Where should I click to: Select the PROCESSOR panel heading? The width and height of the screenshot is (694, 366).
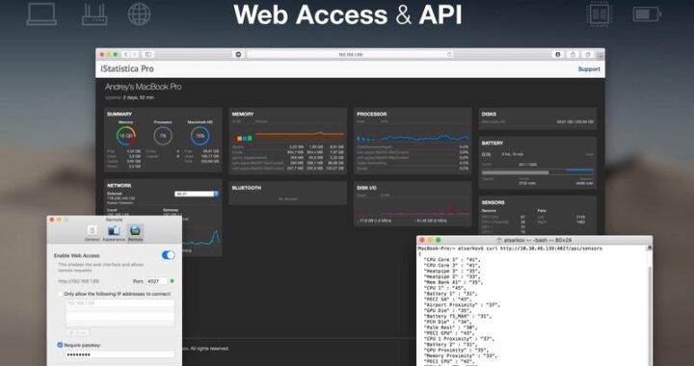click(x=372, y=114)
